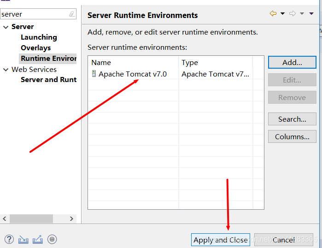Select the Server tree item label
Image resolution: width=322 pixels, height=248 pixels.
(23, 27)
